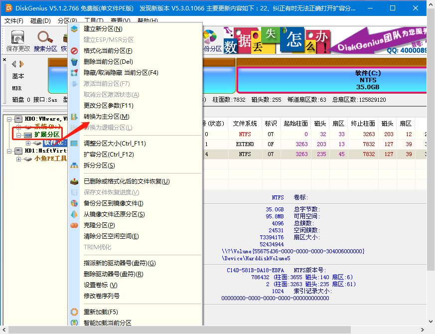Click the next disk orange arrow
Screen dimensions: 435x334
coord(21,64)
